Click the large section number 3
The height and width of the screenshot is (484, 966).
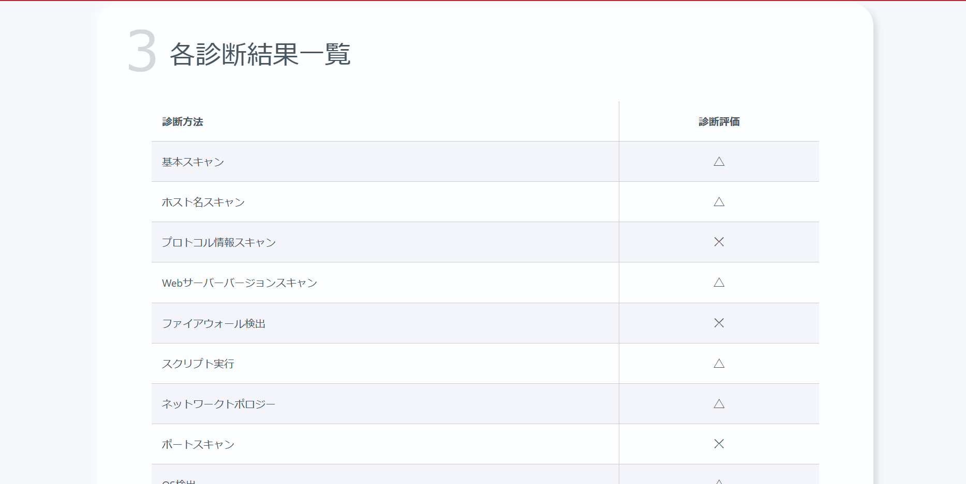142,52
